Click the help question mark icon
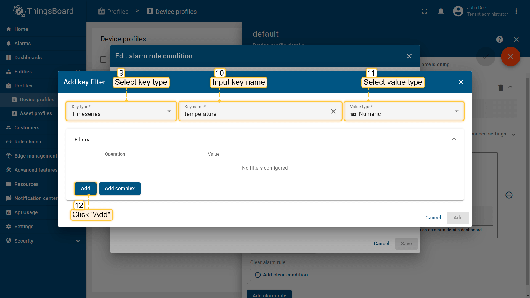Screen dimensions: 530x298 (499, 39)
